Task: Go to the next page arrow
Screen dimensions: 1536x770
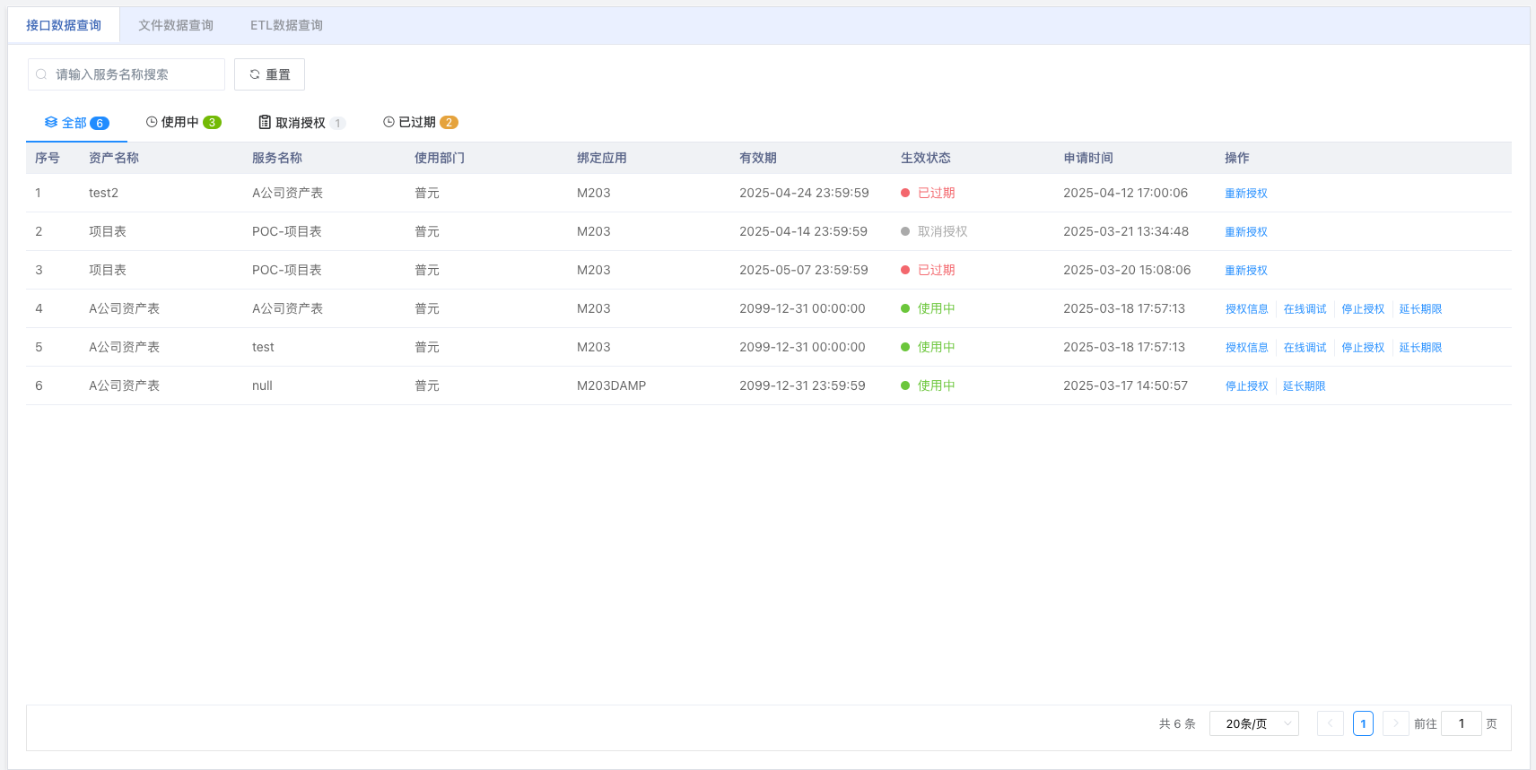Action: [1395, 723]
